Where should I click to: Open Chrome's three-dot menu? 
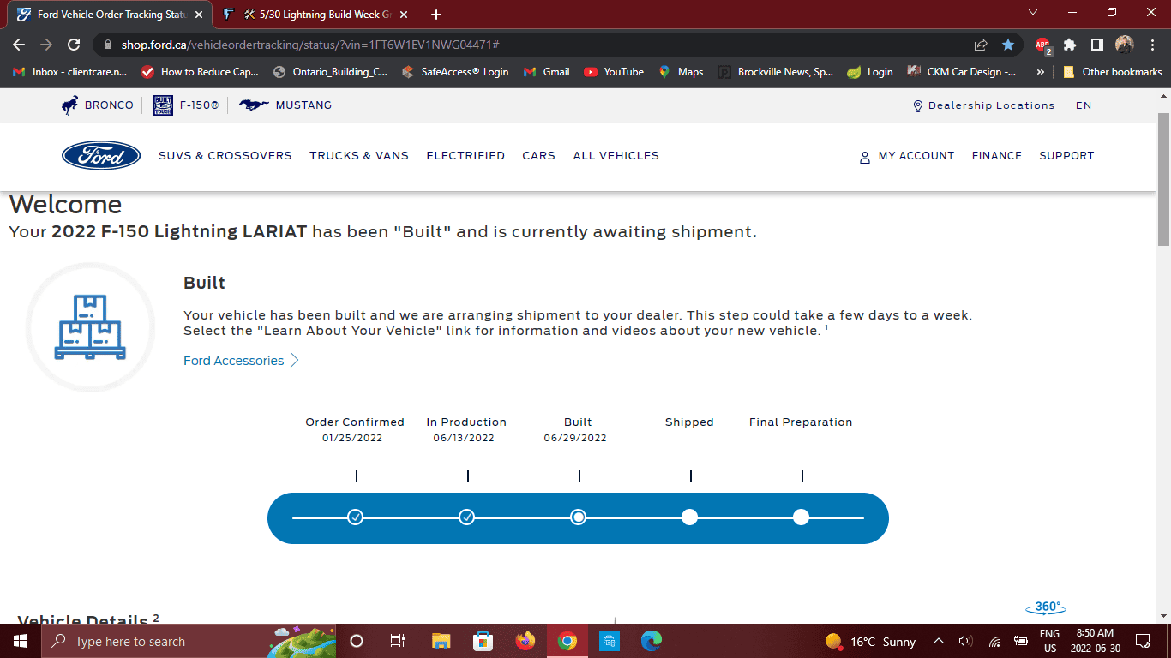1151,45
